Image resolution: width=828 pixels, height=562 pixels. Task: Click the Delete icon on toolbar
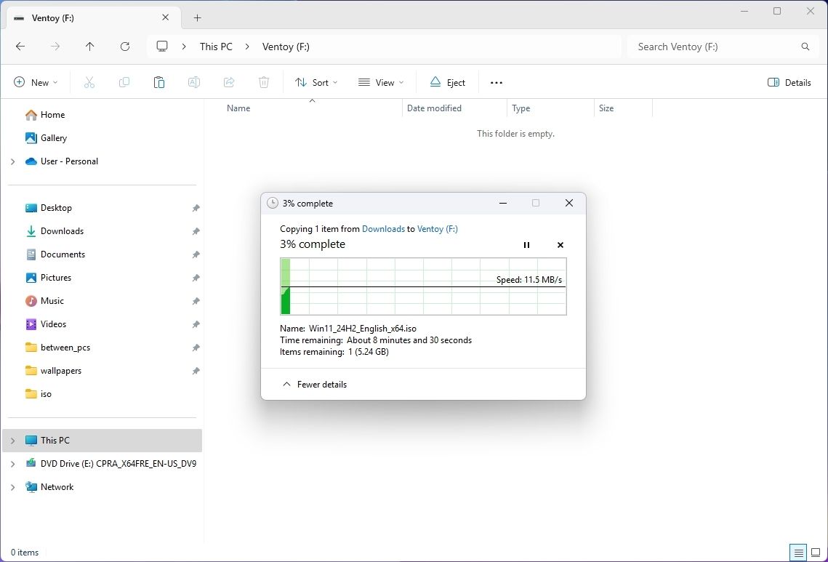(264, 82)
